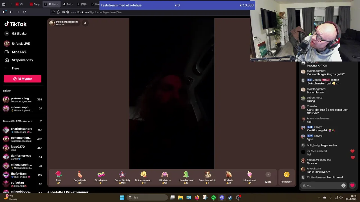This screenshot has height=202, width=360.
Task: Expand the Flere sidebar menu
Action: pos(15,68)
